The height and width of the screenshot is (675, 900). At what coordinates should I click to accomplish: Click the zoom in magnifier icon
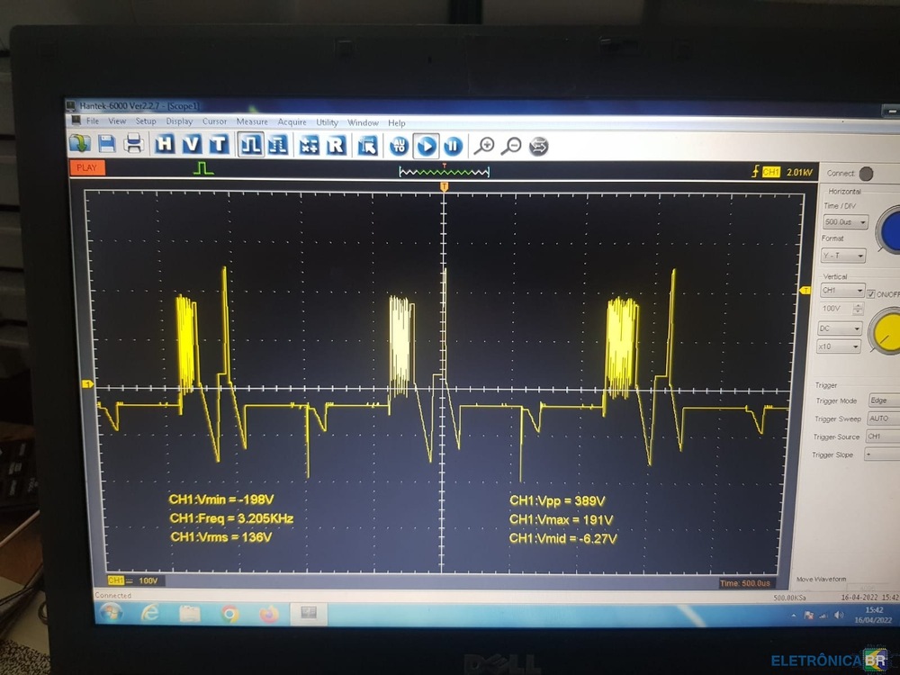(484, 146)
